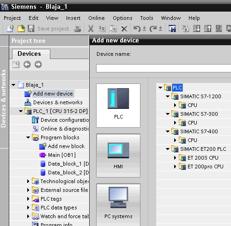Click the new item icon in Devices tab
This screenshot has height=226, width=231.
click(x=16, y=65)
